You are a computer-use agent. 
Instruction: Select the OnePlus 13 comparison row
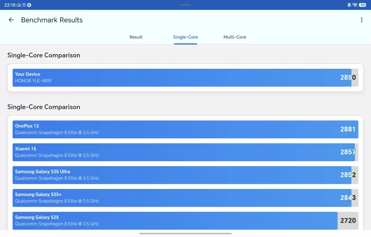(185, 130)
